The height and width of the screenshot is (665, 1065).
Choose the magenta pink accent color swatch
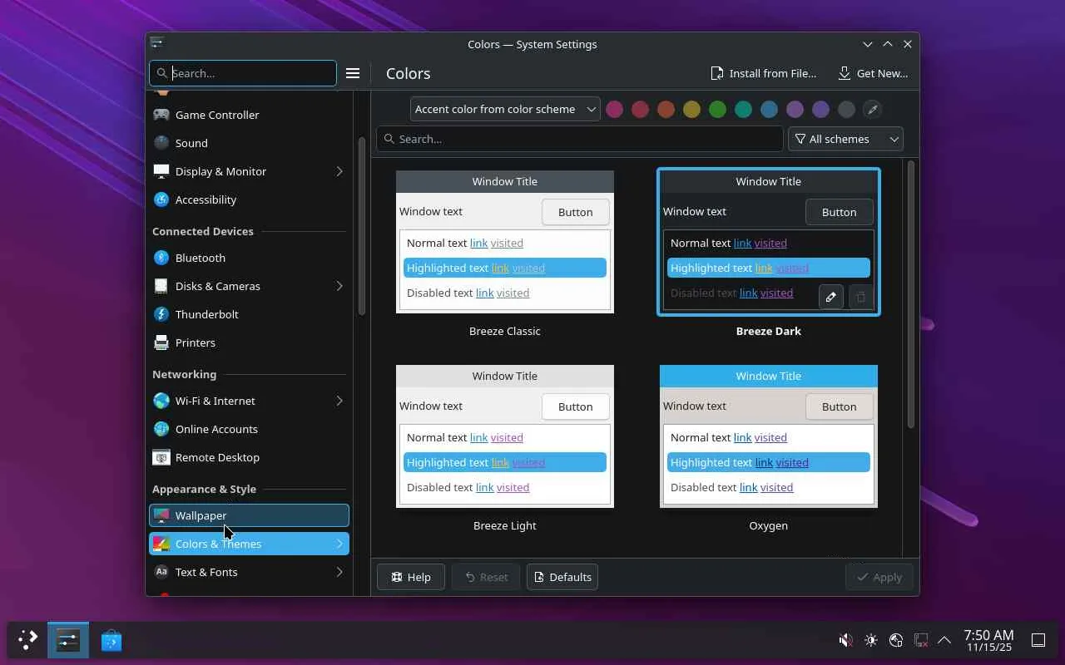(x=614, y=109)
